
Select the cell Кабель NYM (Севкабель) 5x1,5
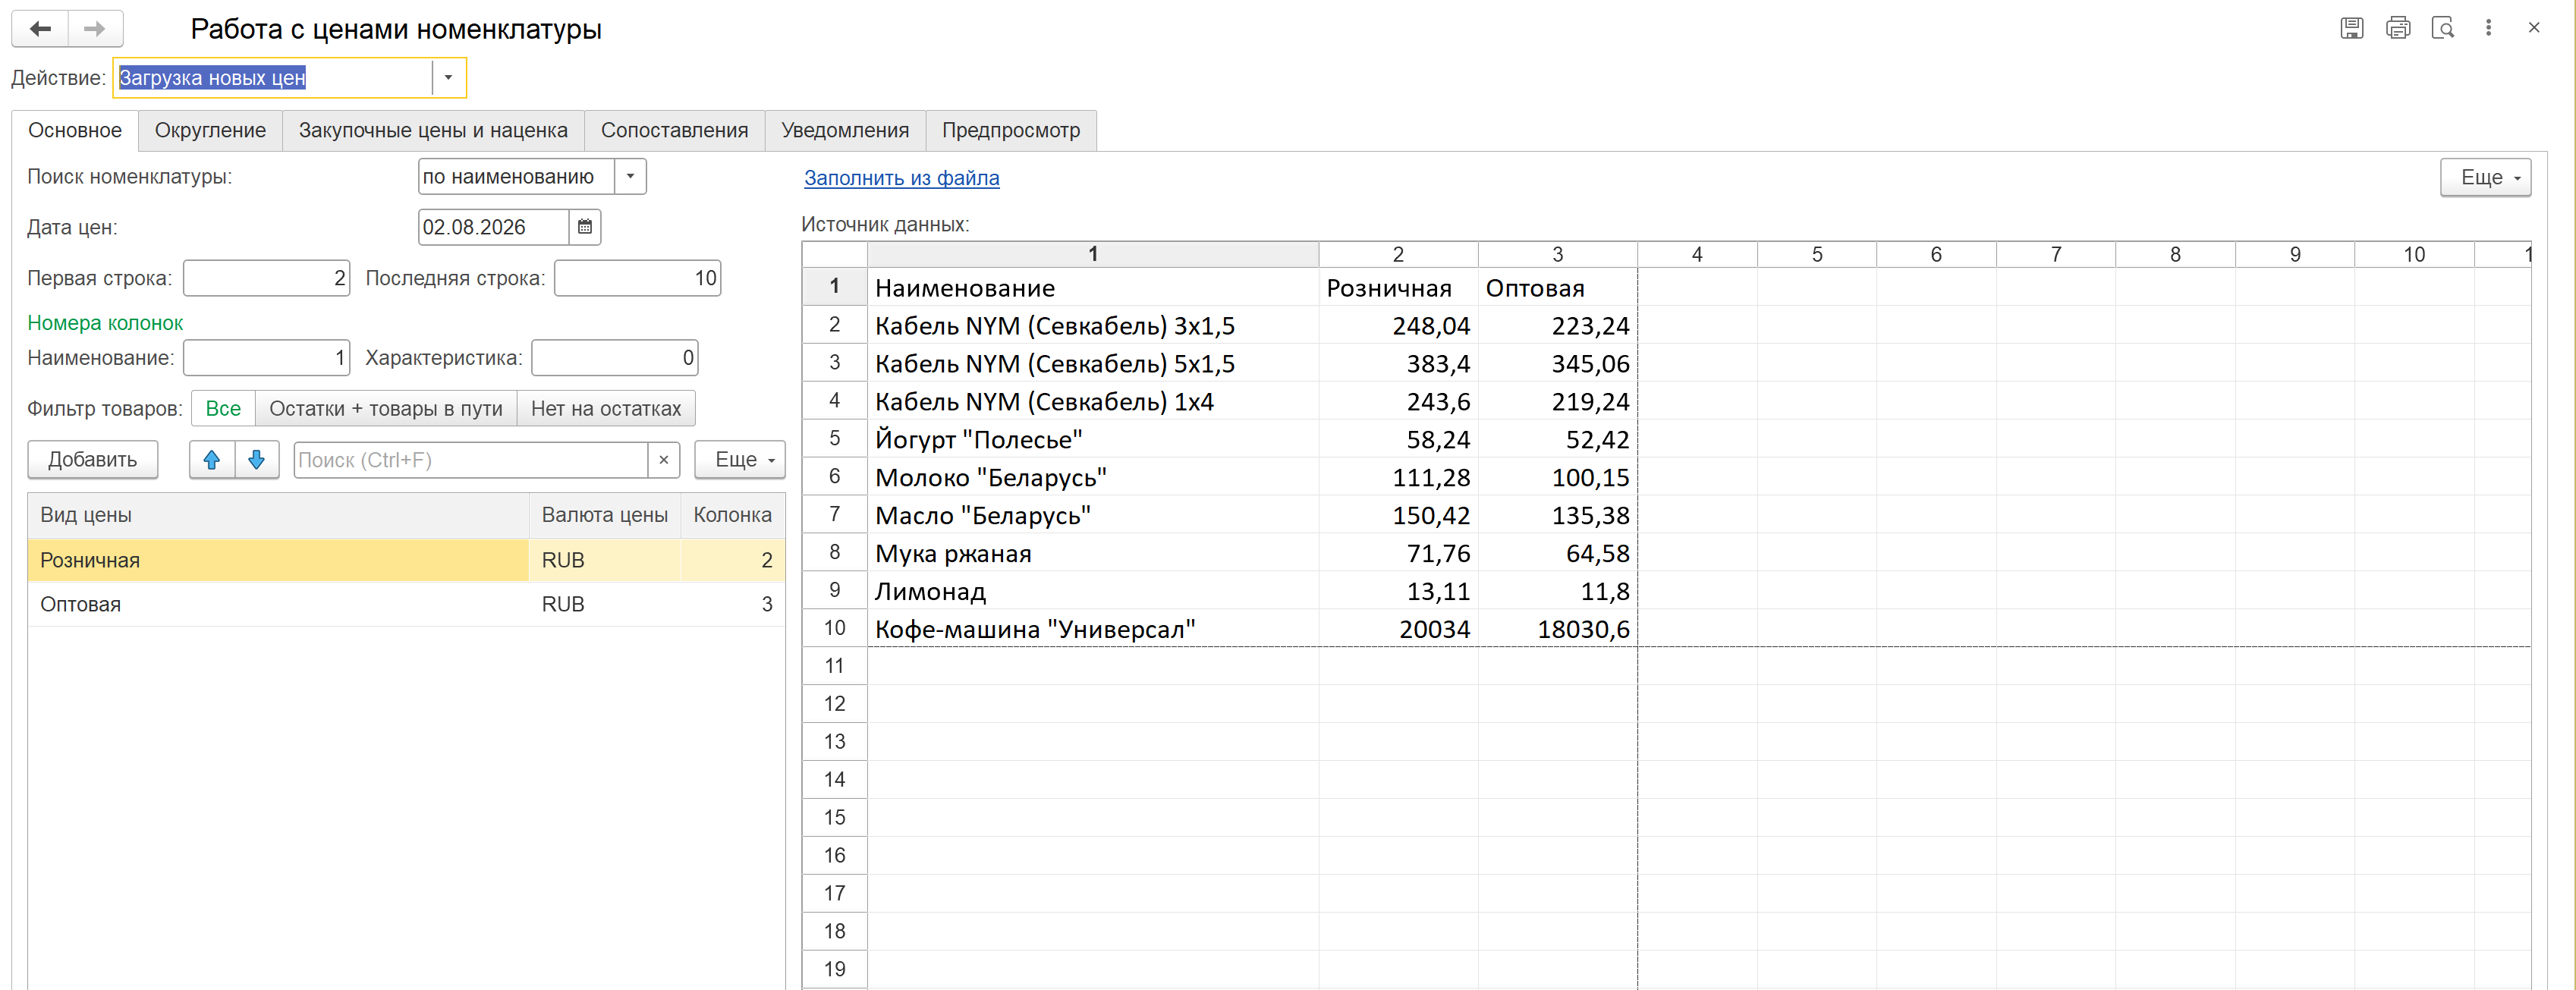pos(1093,364)
